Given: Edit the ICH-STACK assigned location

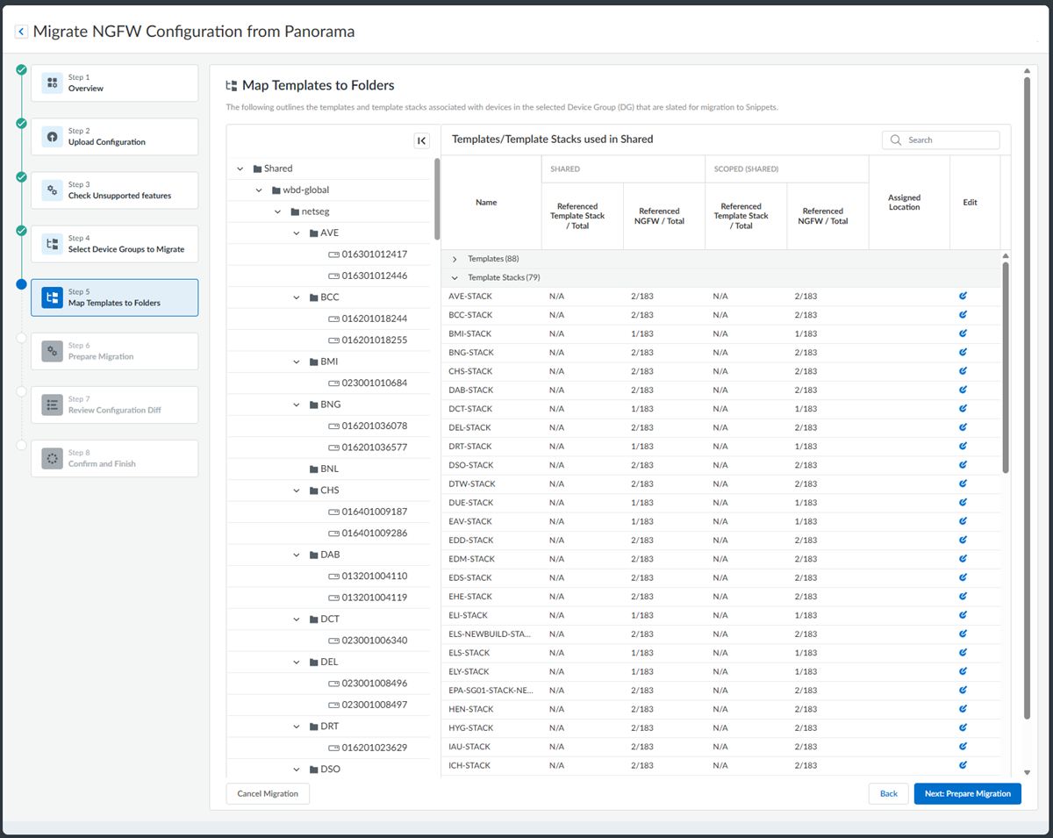Looking at the screenshot, I should point(963,765).
